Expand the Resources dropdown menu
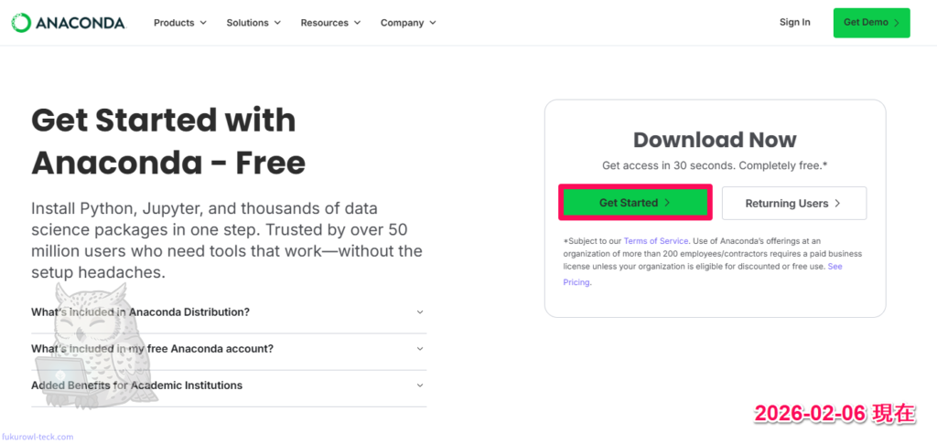This screenshot has height=443, width=937. click(x=330, y=22)
